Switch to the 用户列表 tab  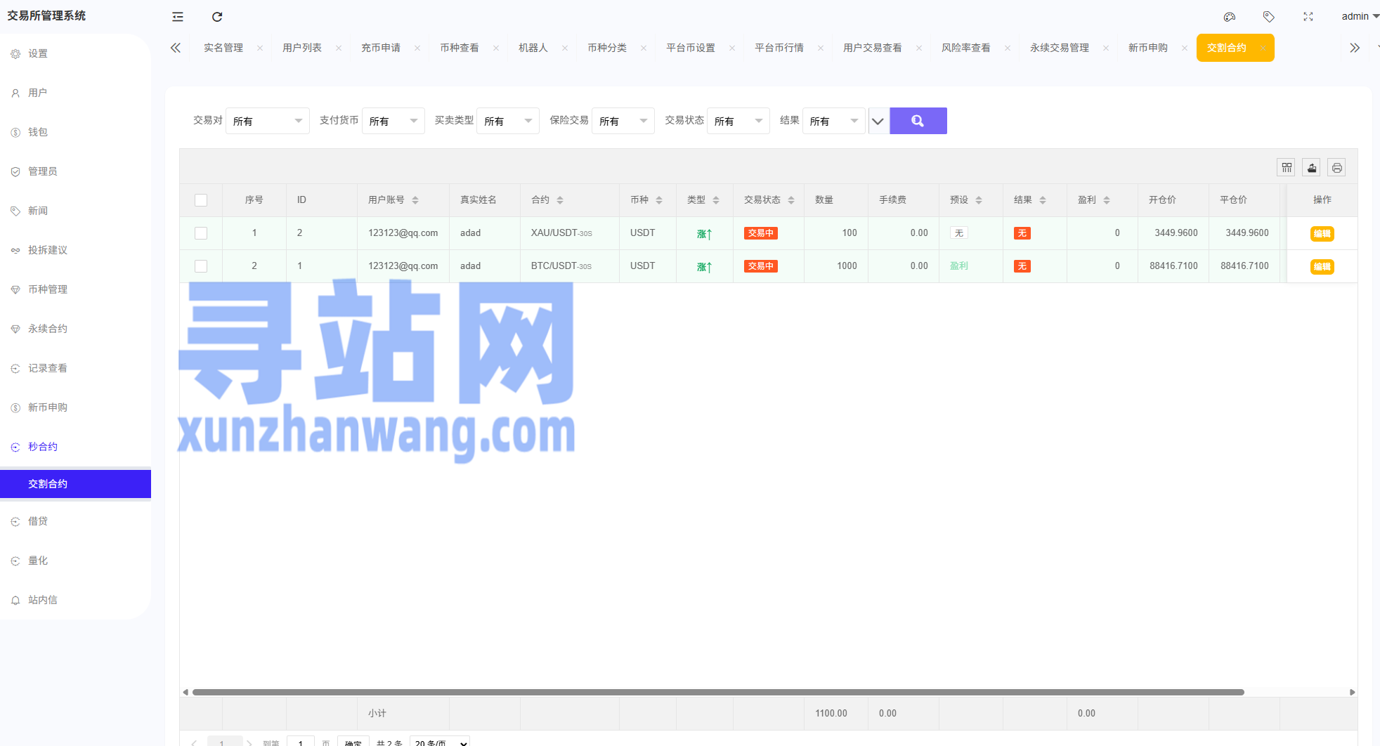point(302,48)
